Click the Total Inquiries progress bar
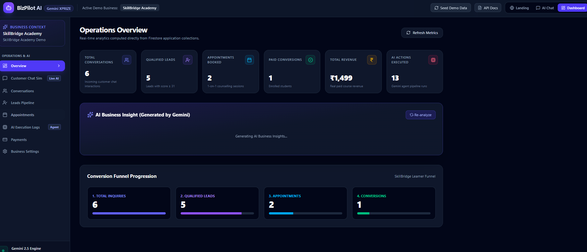Screen dimensions: 587x252 [x=129, y=213]
